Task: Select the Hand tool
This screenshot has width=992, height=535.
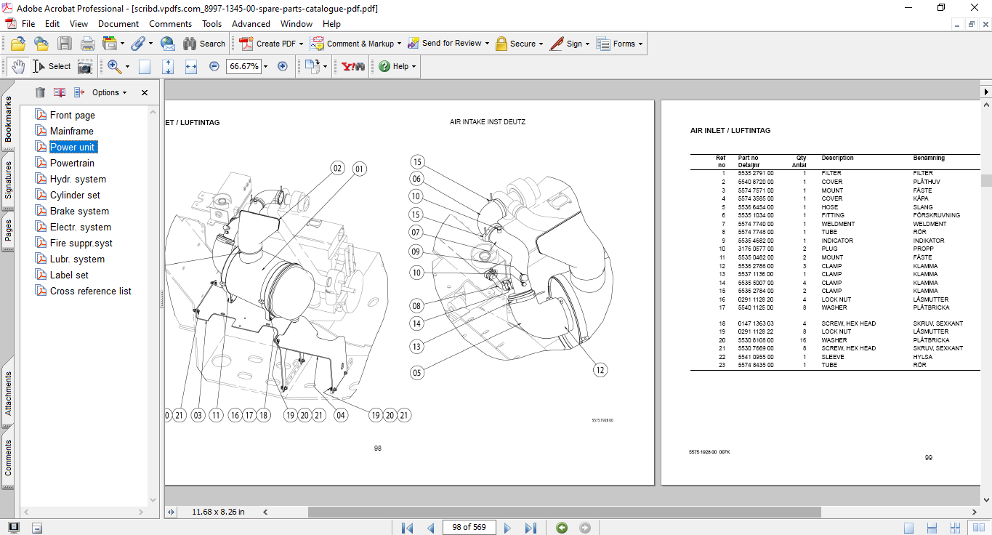Action: [x=17, y=66]
